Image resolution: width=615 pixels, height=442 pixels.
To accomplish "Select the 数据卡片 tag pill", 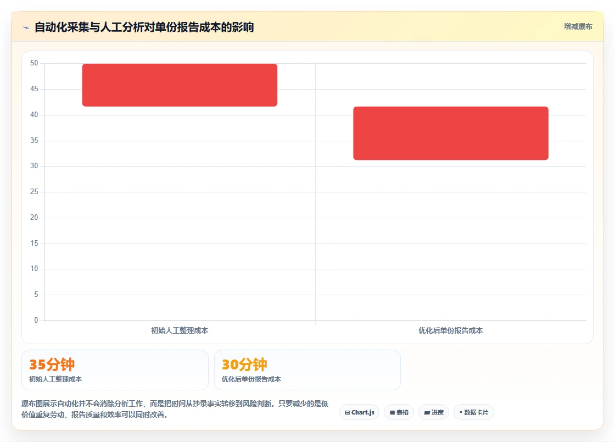I will coord(474,412).
